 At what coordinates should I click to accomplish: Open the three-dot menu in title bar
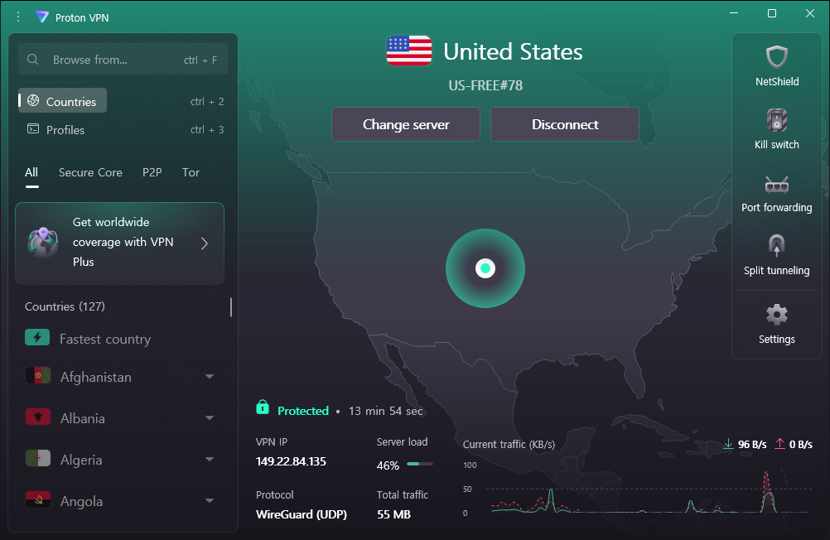click(x=18, y=17)
